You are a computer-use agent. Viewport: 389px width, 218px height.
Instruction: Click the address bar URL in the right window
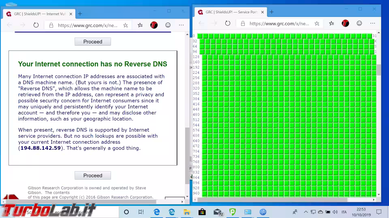pos(279,23)
